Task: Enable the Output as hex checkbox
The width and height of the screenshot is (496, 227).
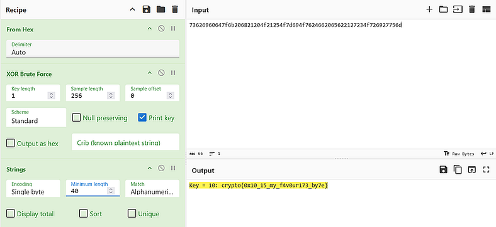Action: (x=11, y=144)
